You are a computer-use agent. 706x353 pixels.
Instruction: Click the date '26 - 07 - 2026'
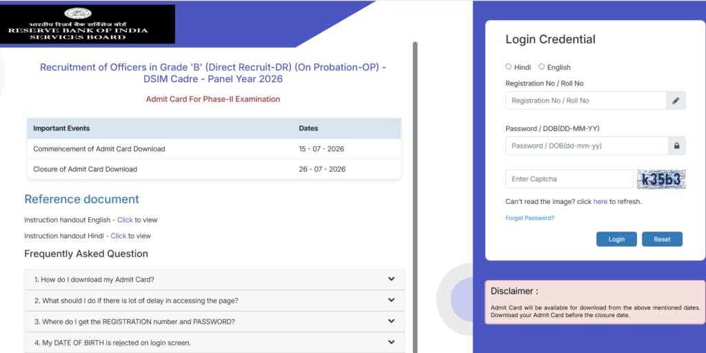tap(322, 170)
